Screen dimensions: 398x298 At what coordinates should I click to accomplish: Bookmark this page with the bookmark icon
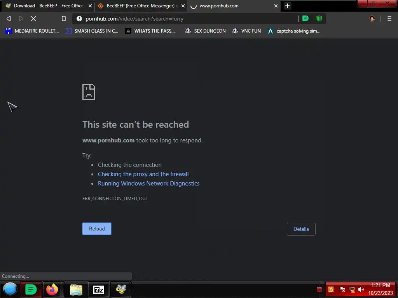[64, 19]
